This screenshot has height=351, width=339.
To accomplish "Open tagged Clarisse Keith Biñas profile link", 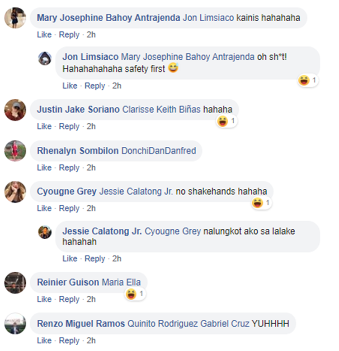I will (161, 110).
